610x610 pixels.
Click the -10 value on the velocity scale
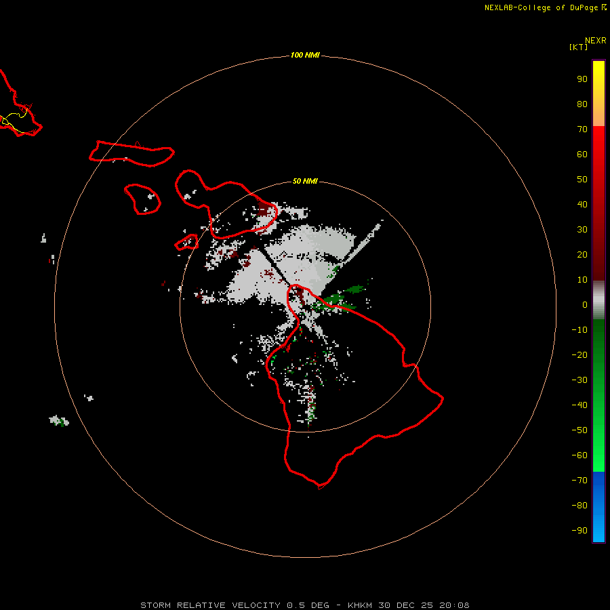point(579,330)
